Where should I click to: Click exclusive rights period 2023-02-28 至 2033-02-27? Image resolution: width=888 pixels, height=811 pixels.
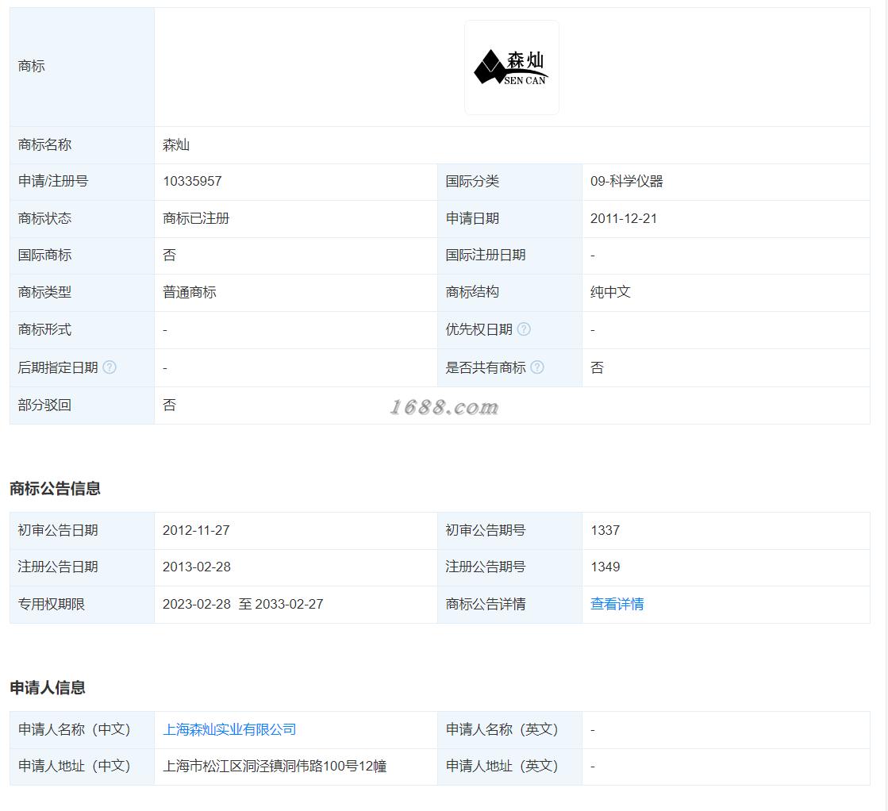tap(243, 605)
